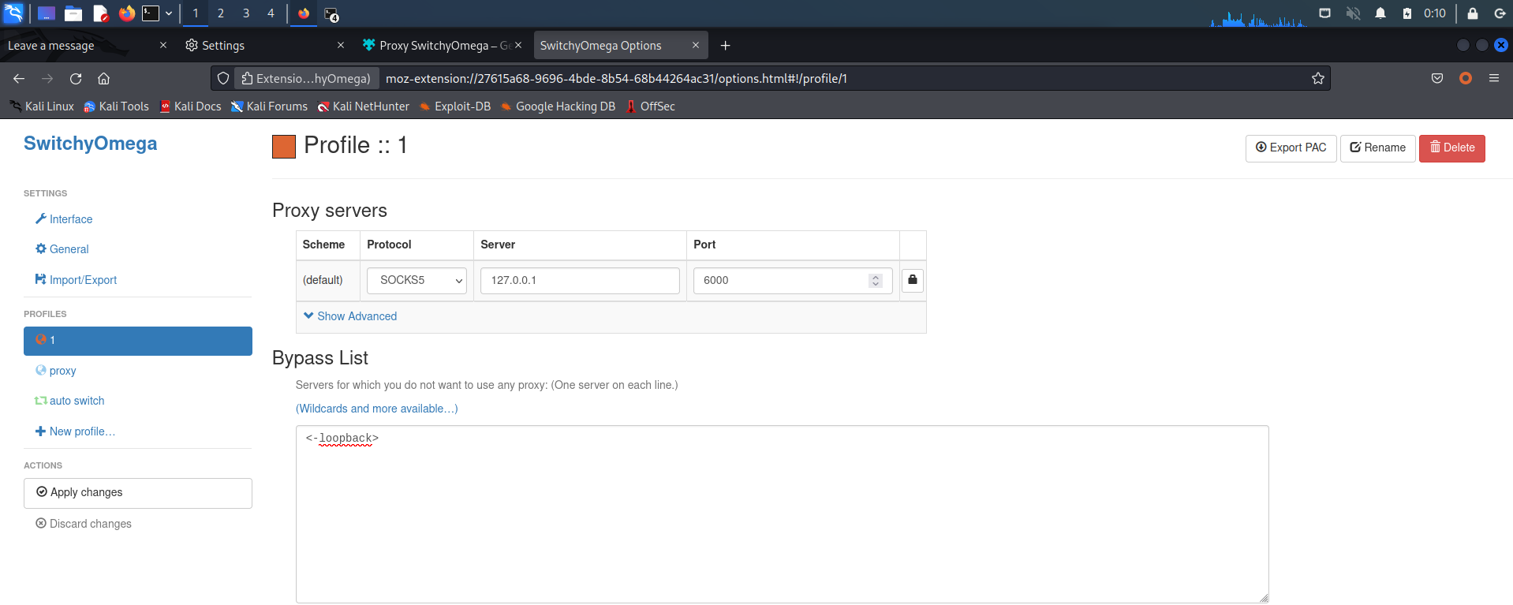
Task: Open the Google Hacking DB bookmark
Action: coord(558,106)
